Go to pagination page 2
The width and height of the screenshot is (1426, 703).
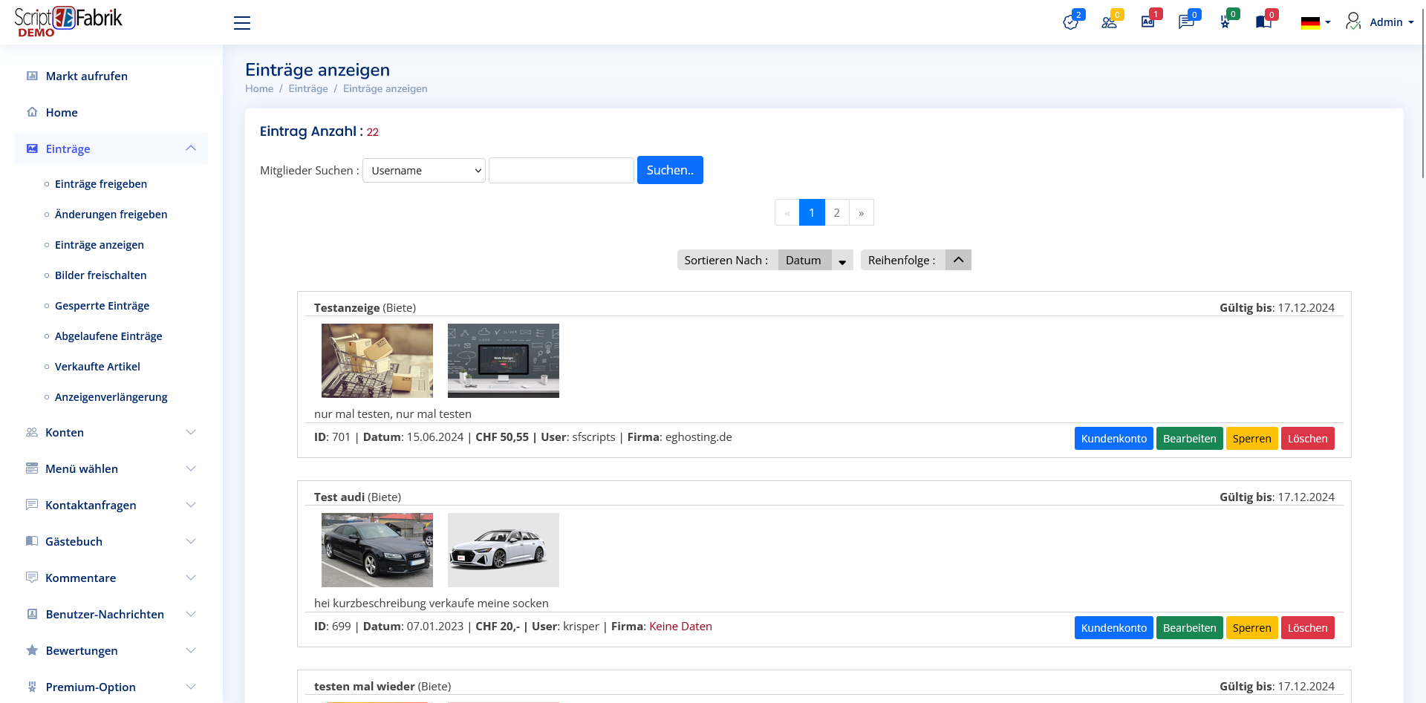(836, 212)
